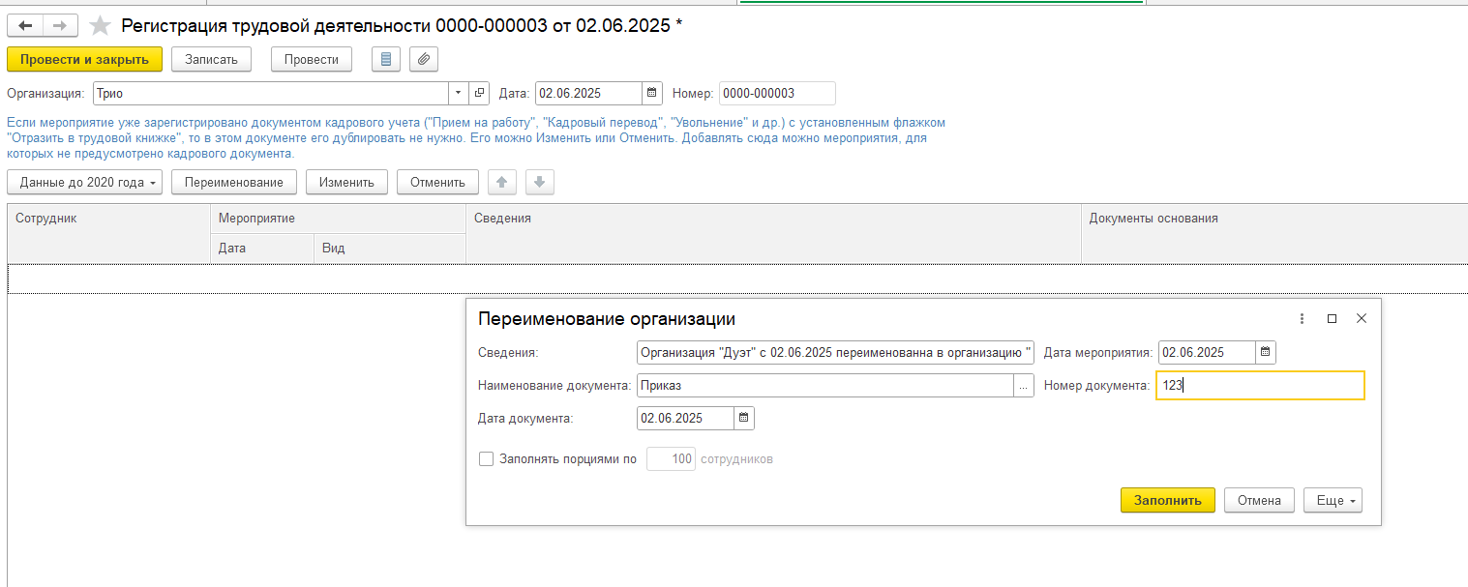Click Документы основания column header
Image resolution: width=1468 pixels, height=587 pixels.
1274,232
